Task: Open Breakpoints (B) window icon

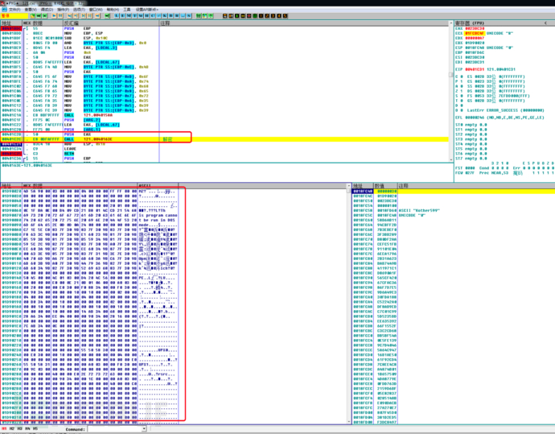Action: tap(171, 15)
